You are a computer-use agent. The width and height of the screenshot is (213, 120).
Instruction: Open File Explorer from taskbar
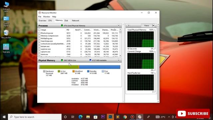(x=88, y=117)
